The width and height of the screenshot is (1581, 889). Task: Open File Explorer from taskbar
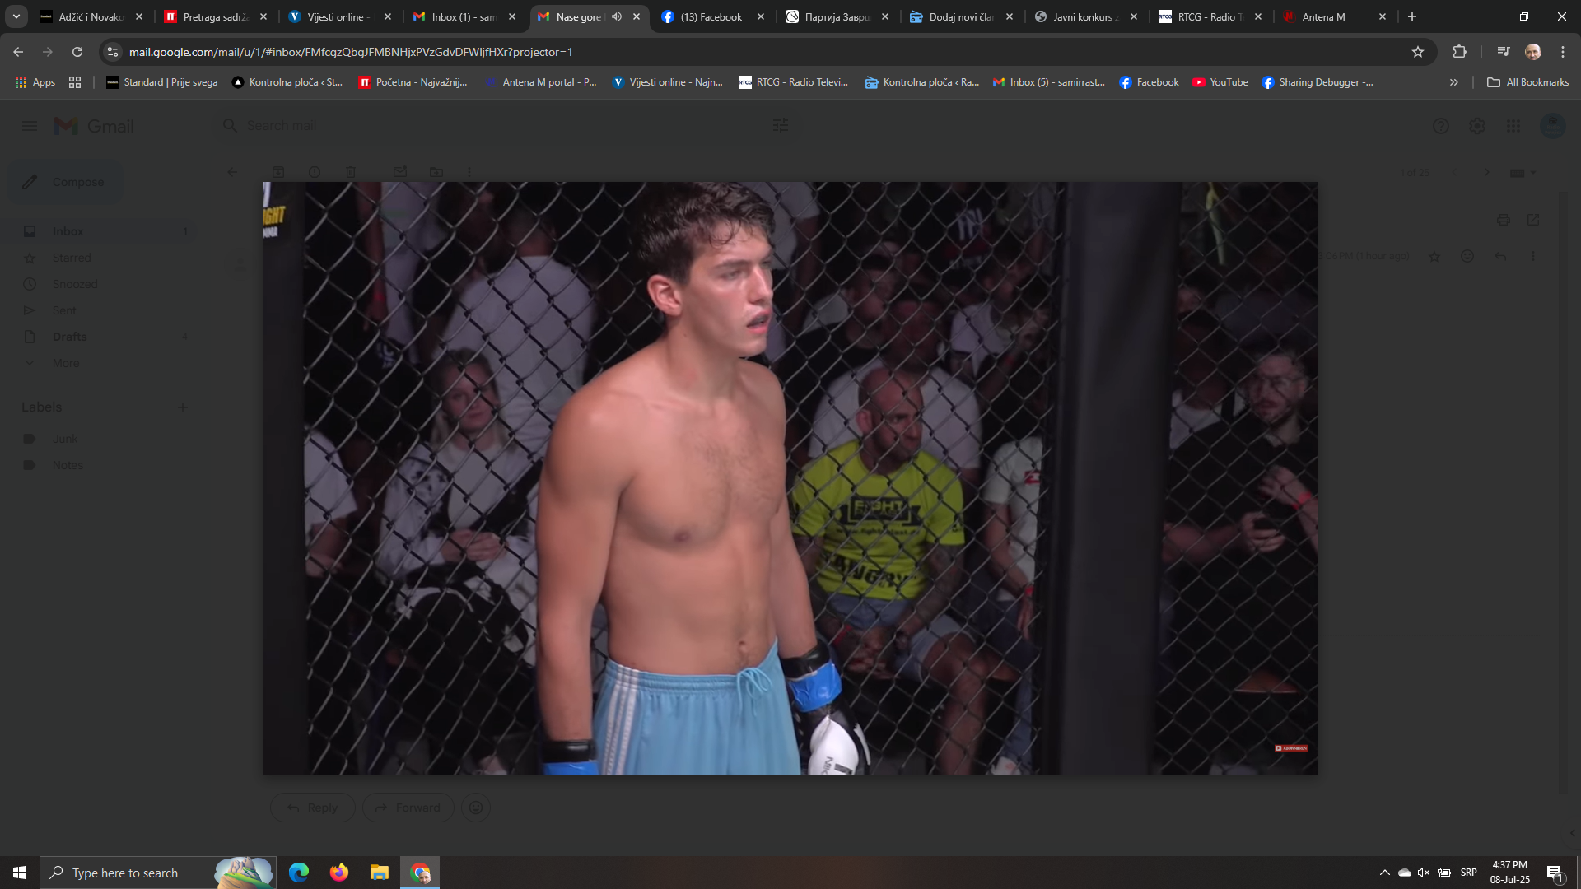pos(380,873)
